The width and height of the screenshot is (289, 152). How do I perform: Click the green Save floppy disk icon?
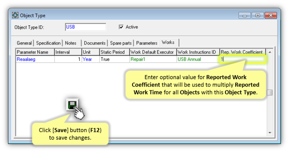(x=71, y=106)
